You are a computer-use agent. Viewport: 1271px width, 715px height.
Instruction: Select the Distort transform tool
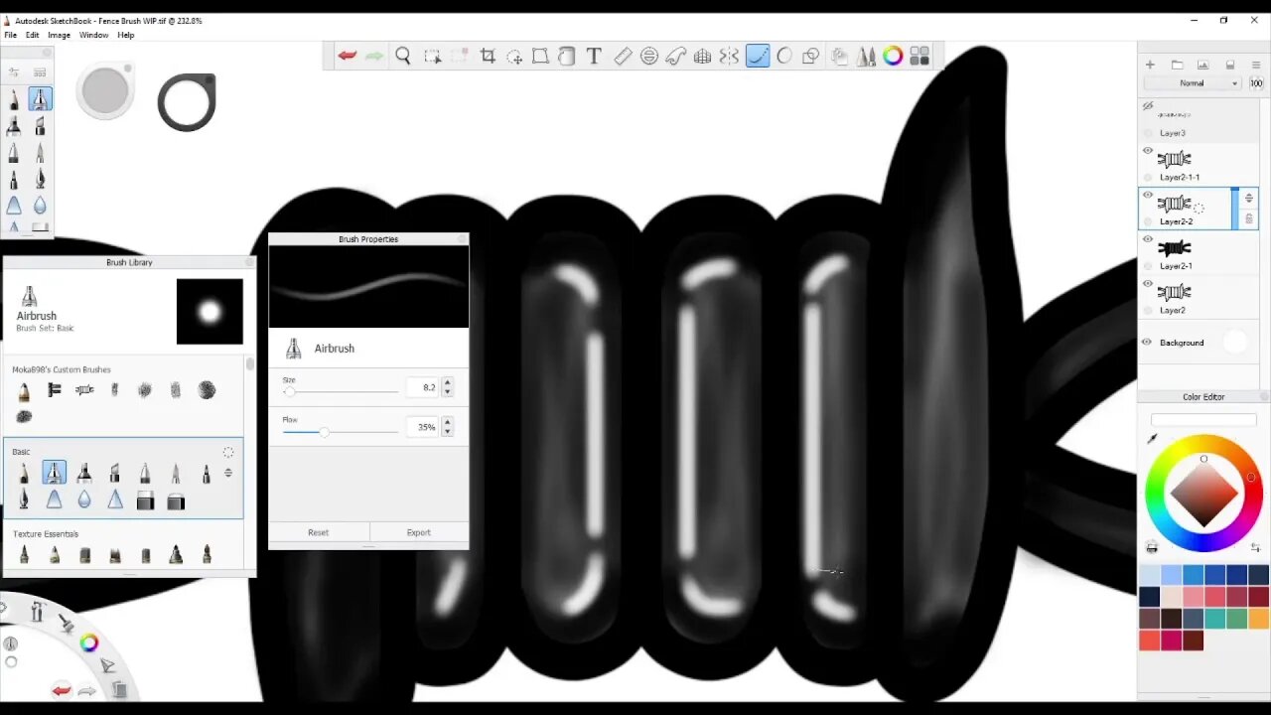coord(540,57)
